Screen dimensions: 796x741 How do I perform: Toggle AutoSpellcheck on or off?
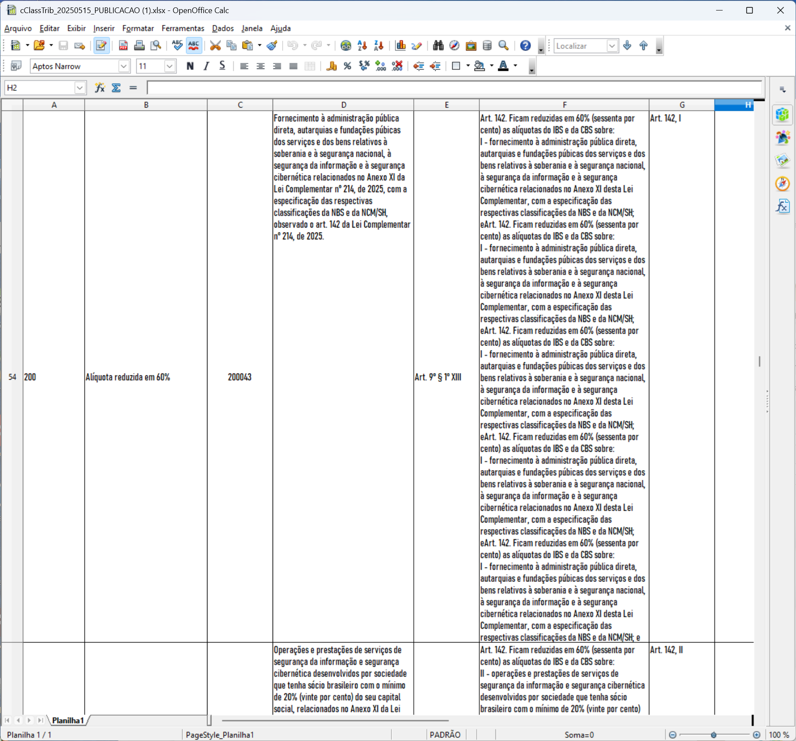(x=194, y=46)
